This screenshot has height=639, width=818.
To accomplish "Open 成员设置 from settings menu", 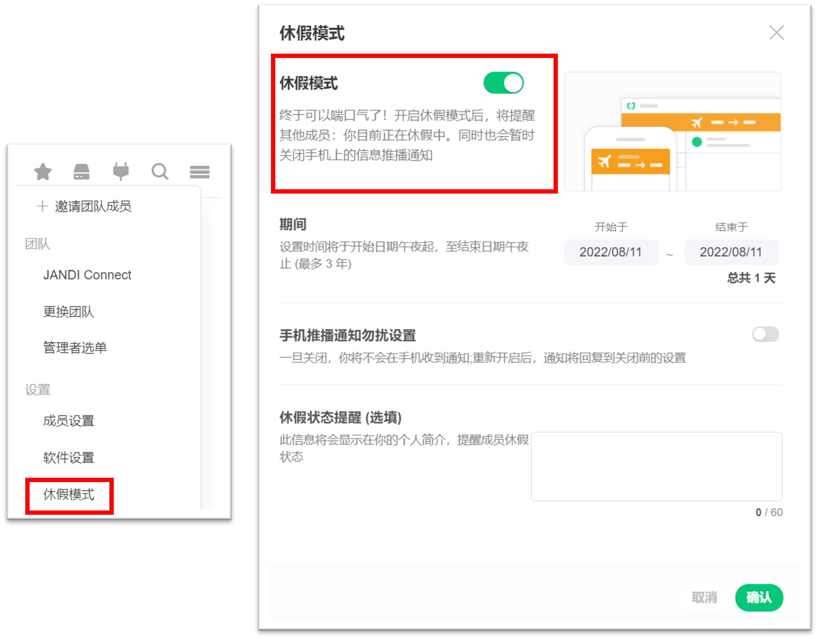I will 68,421.
